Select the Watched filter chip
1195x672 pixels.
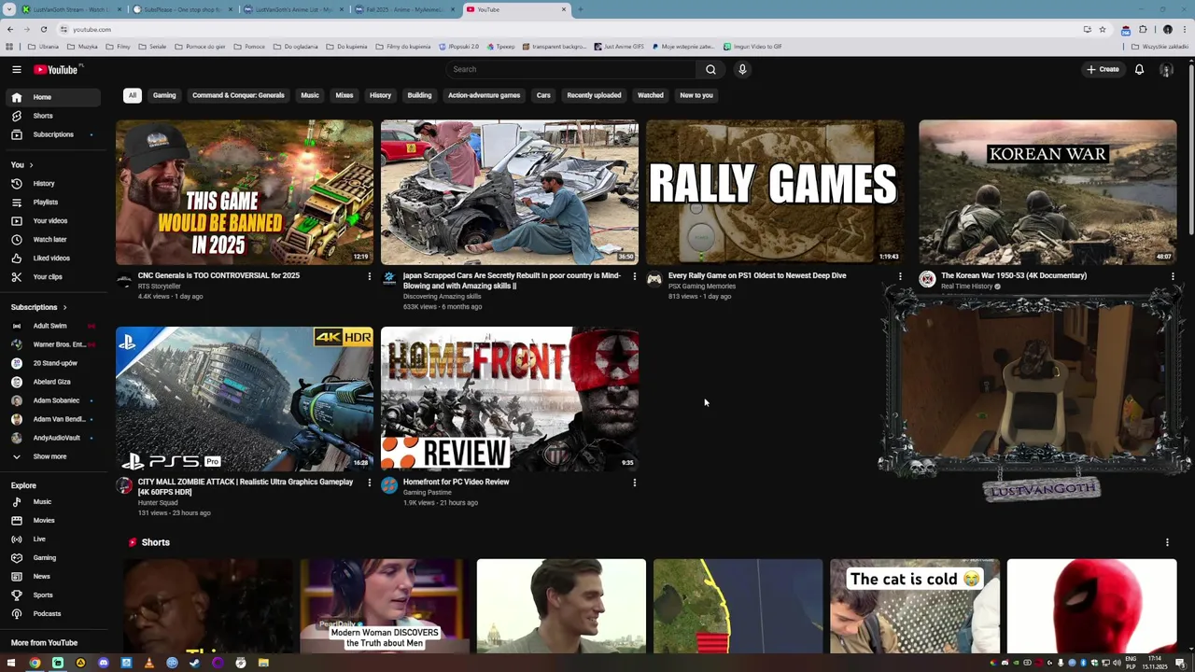(651, 95)
